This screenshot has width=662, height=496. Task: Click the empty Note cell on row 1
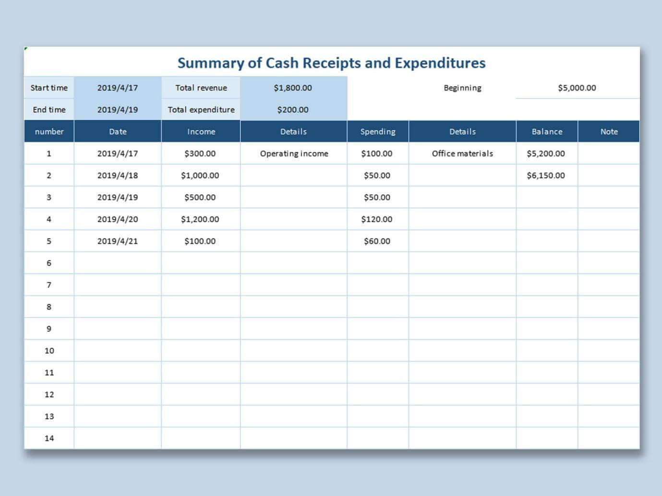pos(609,154)
